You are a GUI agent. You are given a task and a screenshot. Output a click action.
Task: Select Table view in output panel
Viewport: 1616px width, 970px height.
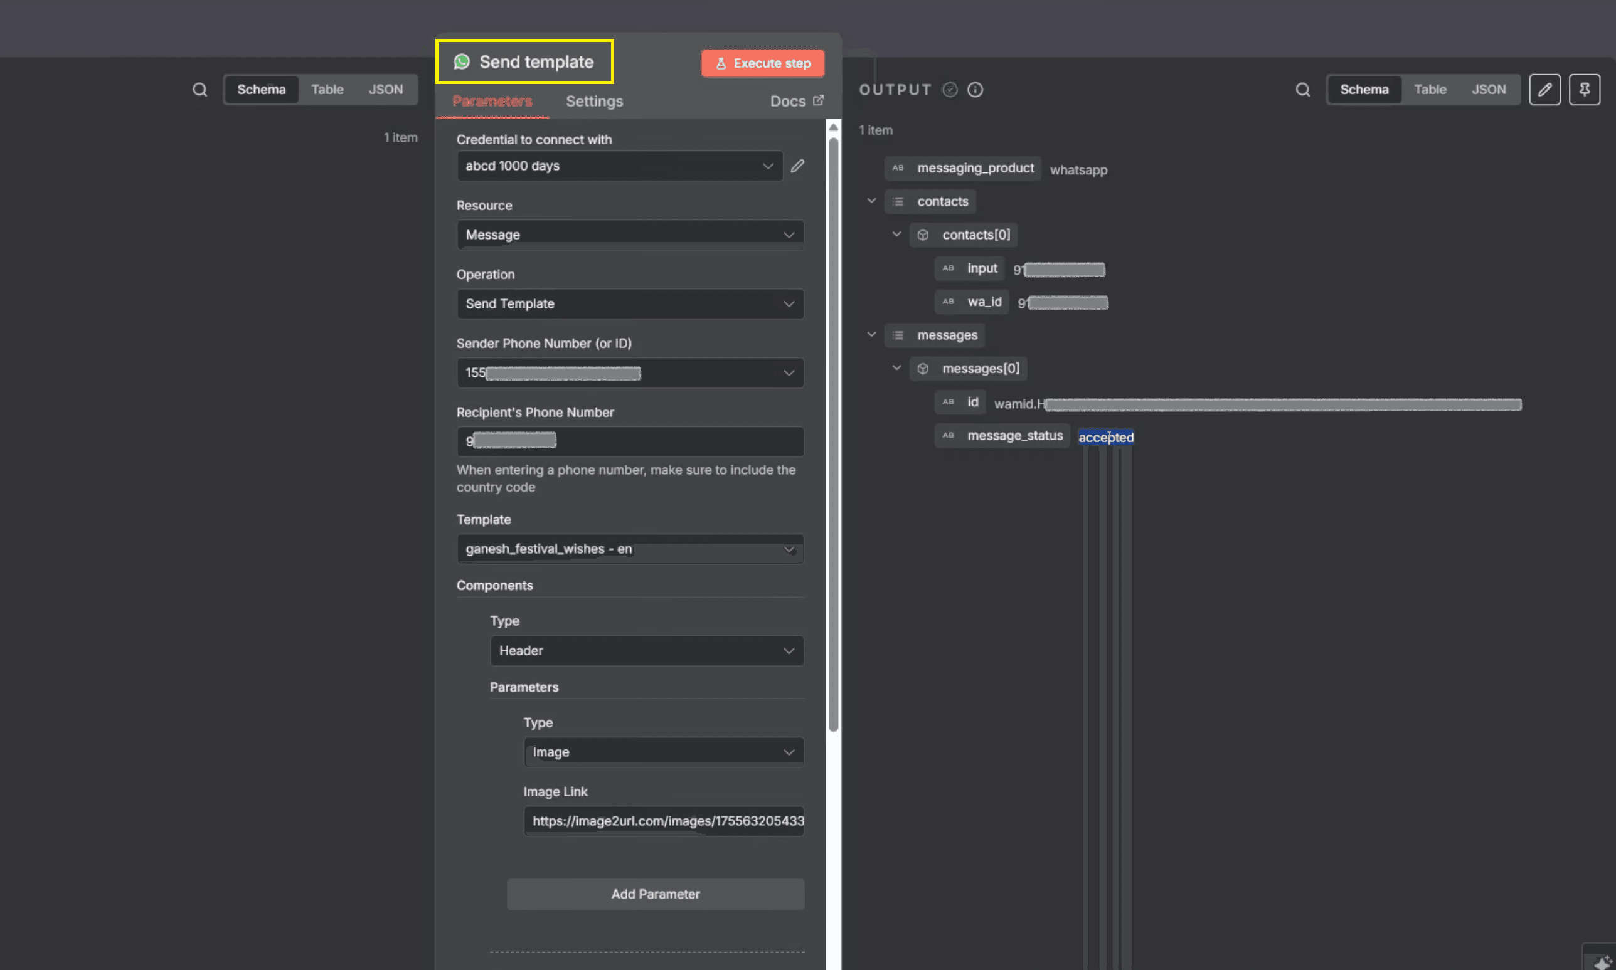coord(1430,90)
